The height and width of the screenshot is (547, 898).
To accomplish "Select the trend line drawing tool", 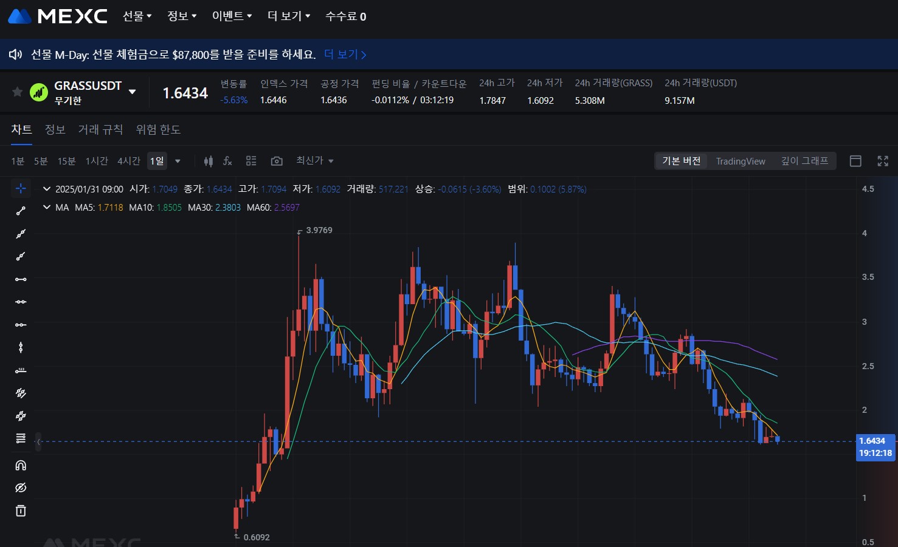I will point(21,211).
